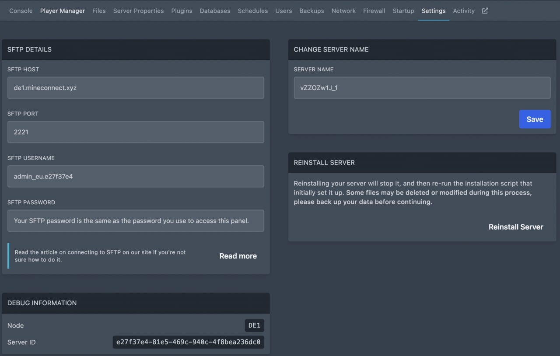This screenshot has width=560, height=356.
Task: Switch to Schedules tab
Action: click(253, 10)
